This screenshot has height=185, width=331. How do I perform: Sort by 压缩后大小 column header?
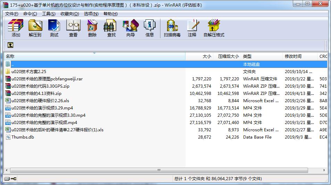coord(227,56)
